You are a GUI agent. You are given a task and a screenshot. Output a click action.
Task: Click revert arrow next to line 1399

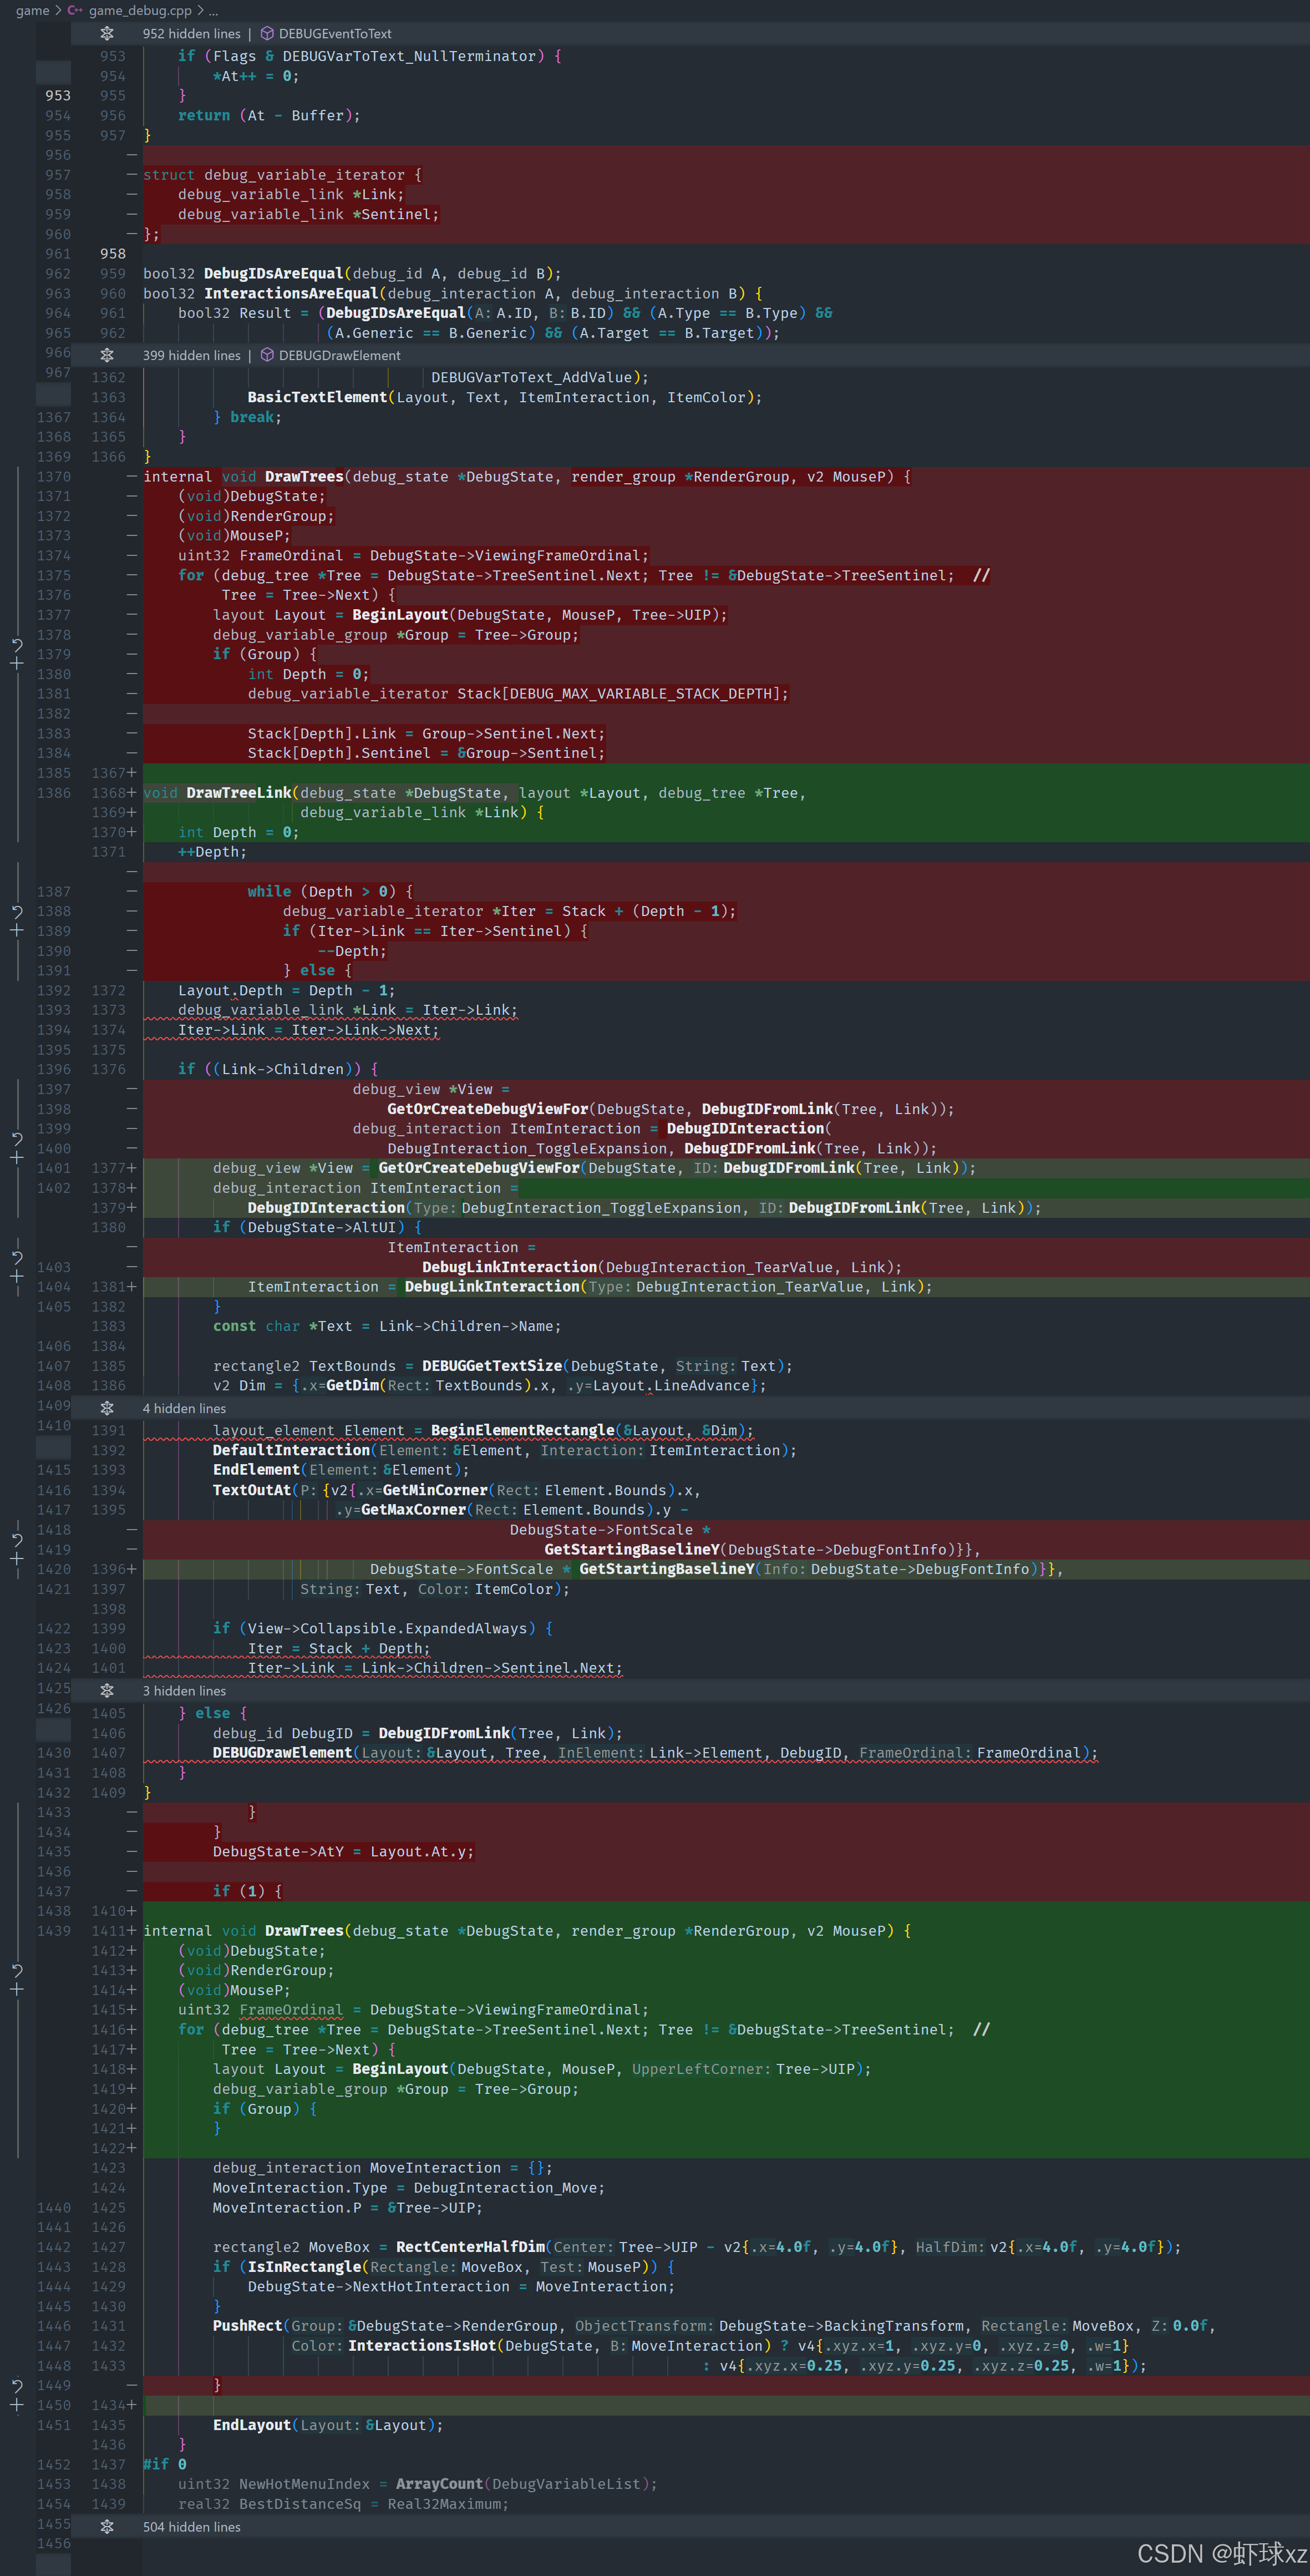coord(17,1139)
